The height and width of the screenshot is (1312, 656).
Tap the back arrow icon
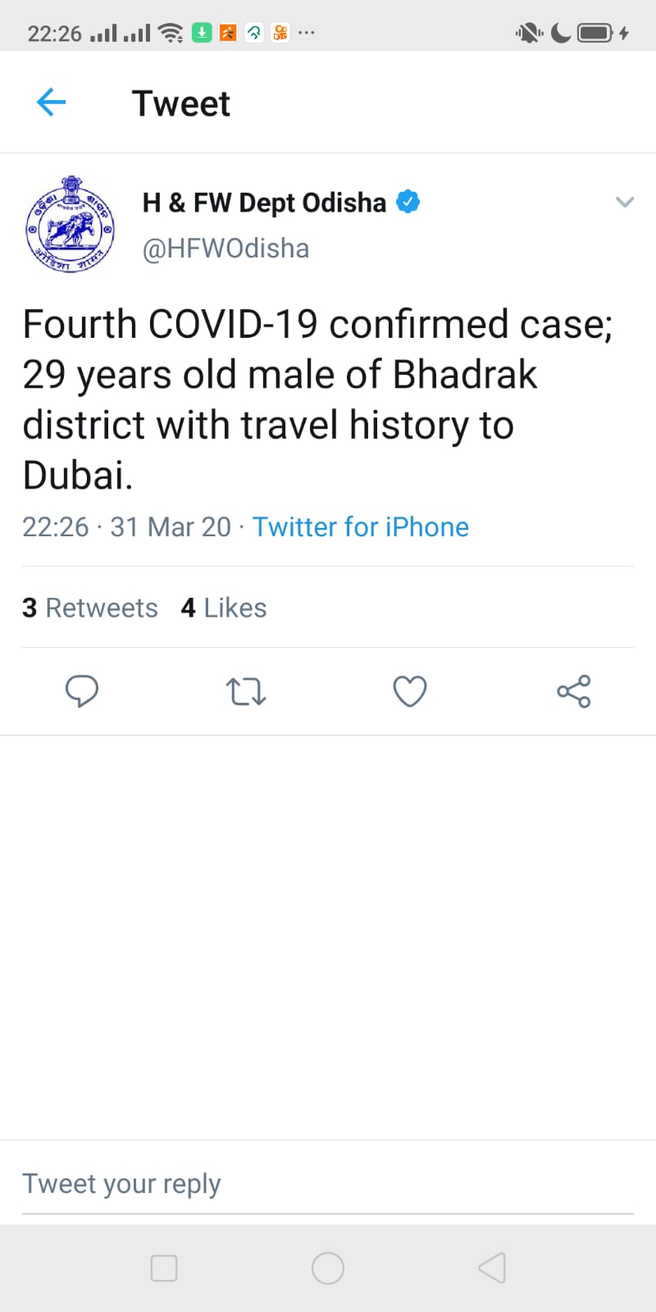tap(51, 102)
